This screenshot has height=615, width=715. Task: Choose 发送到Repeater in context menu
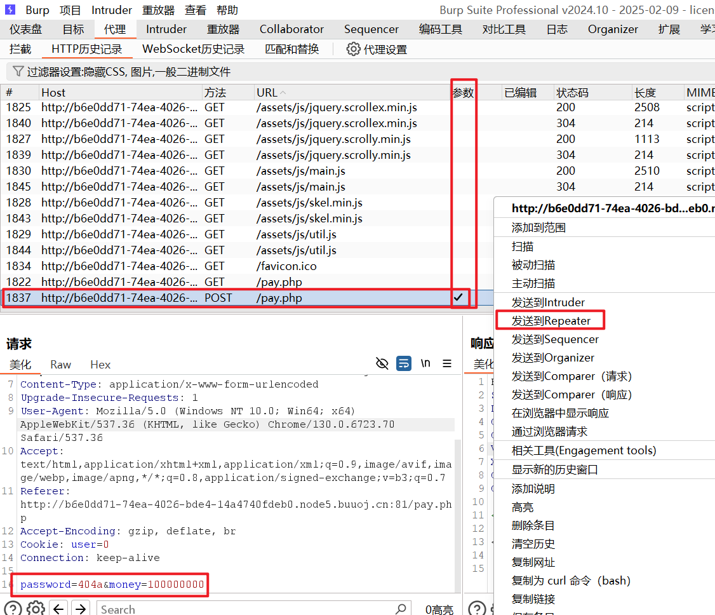tap(551, 321)
